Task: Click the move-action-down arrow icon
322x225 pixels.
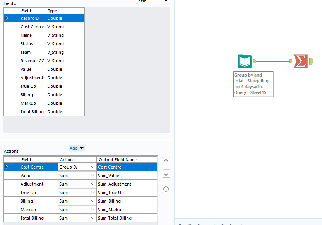Action: [166, 174]
